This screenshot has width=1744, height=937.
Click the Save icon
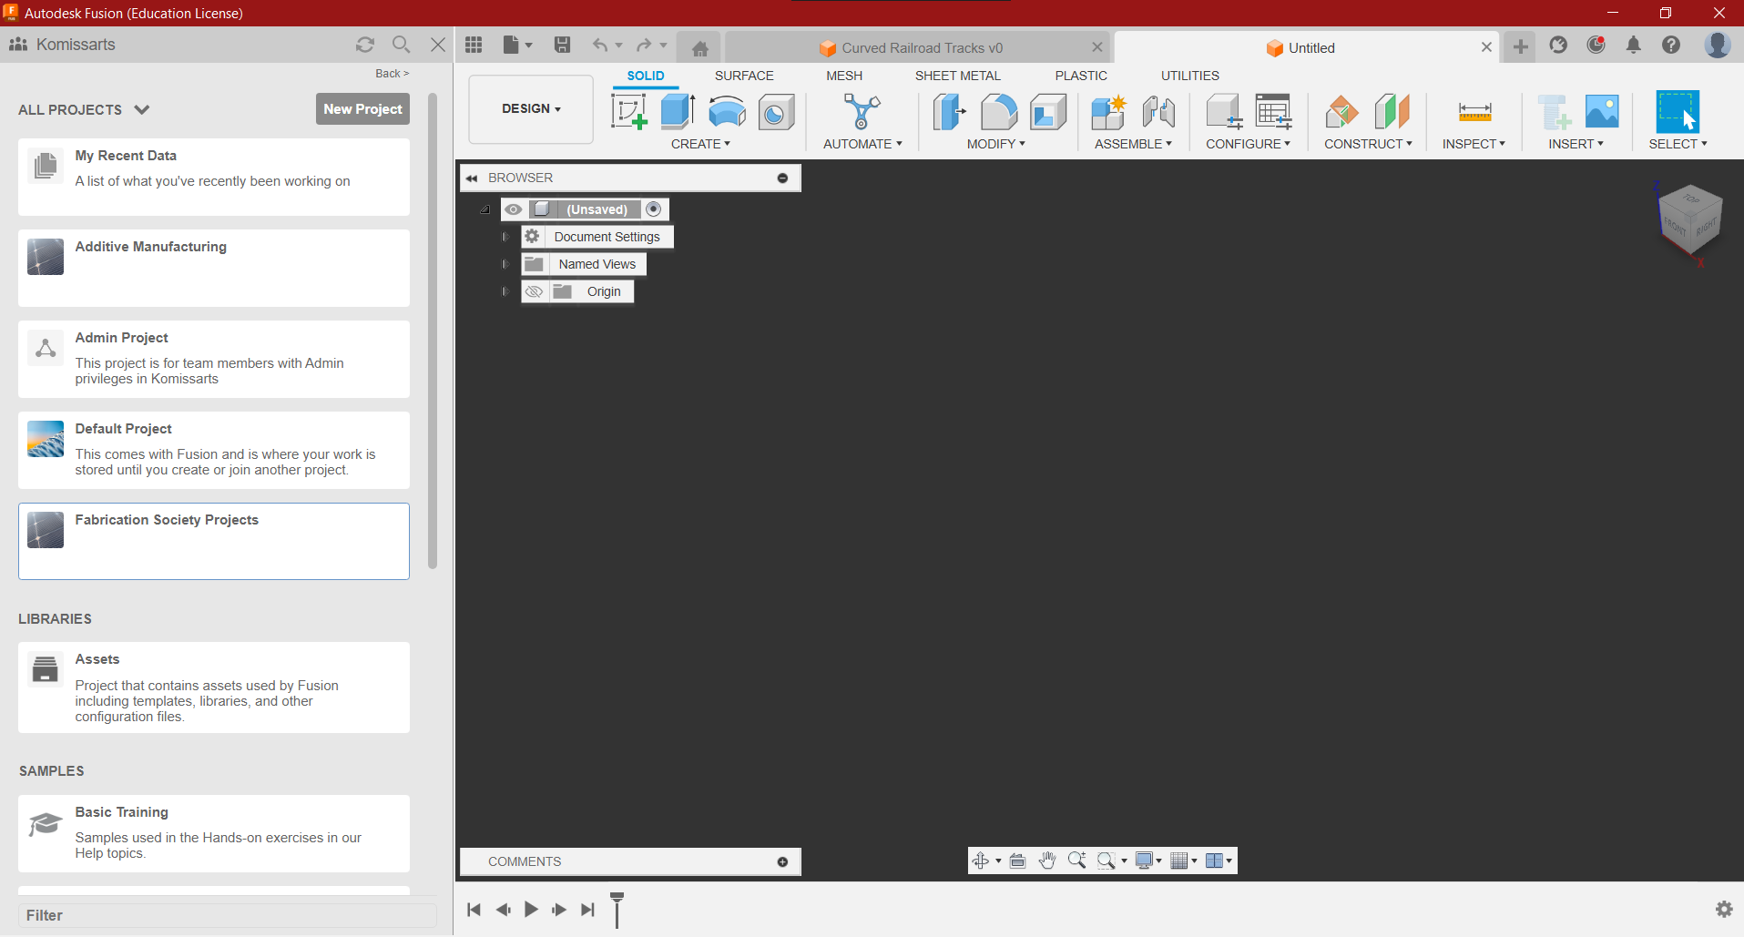point(562,45)
